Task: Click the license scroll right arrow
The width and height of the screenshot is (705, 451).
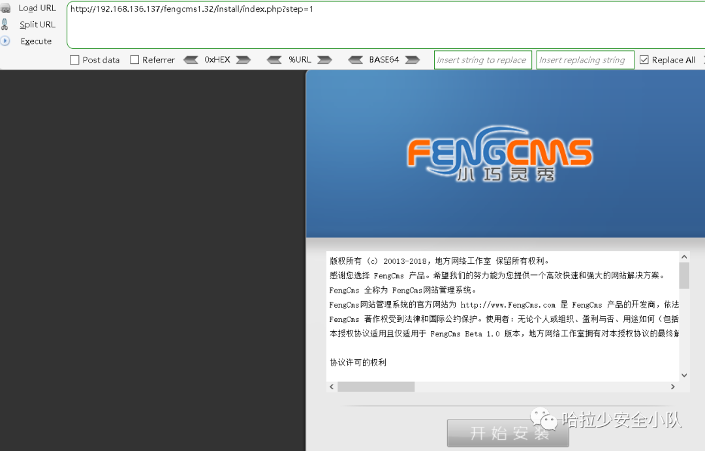Action: pyautogui.click(x=672, y=387)
